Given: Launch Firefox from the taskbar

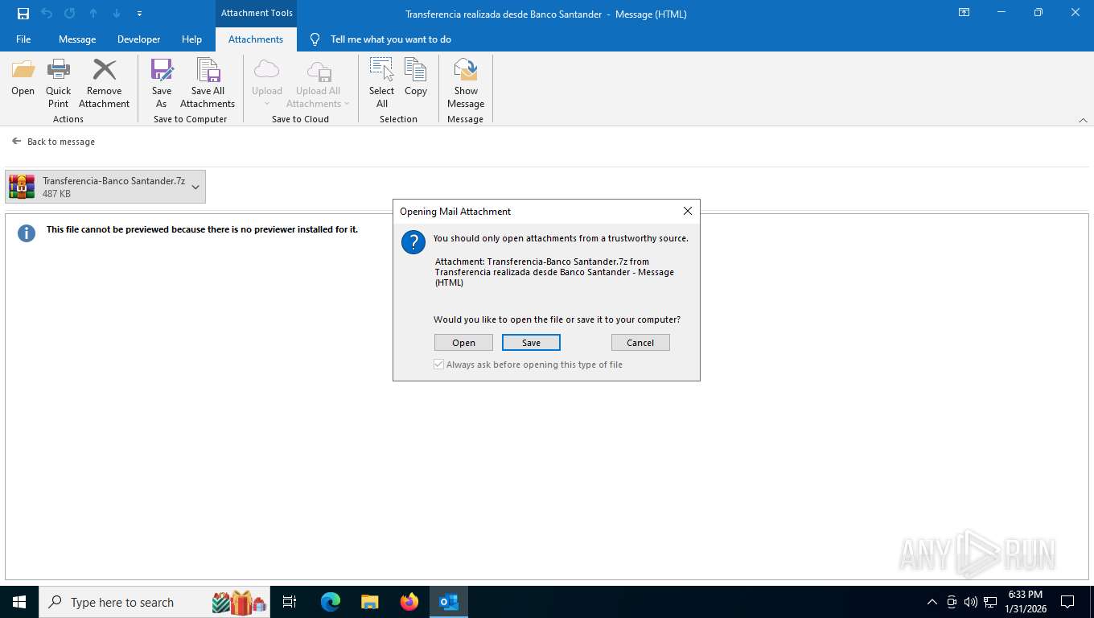Looking at the screenshot, I should [x=409, y=602].
